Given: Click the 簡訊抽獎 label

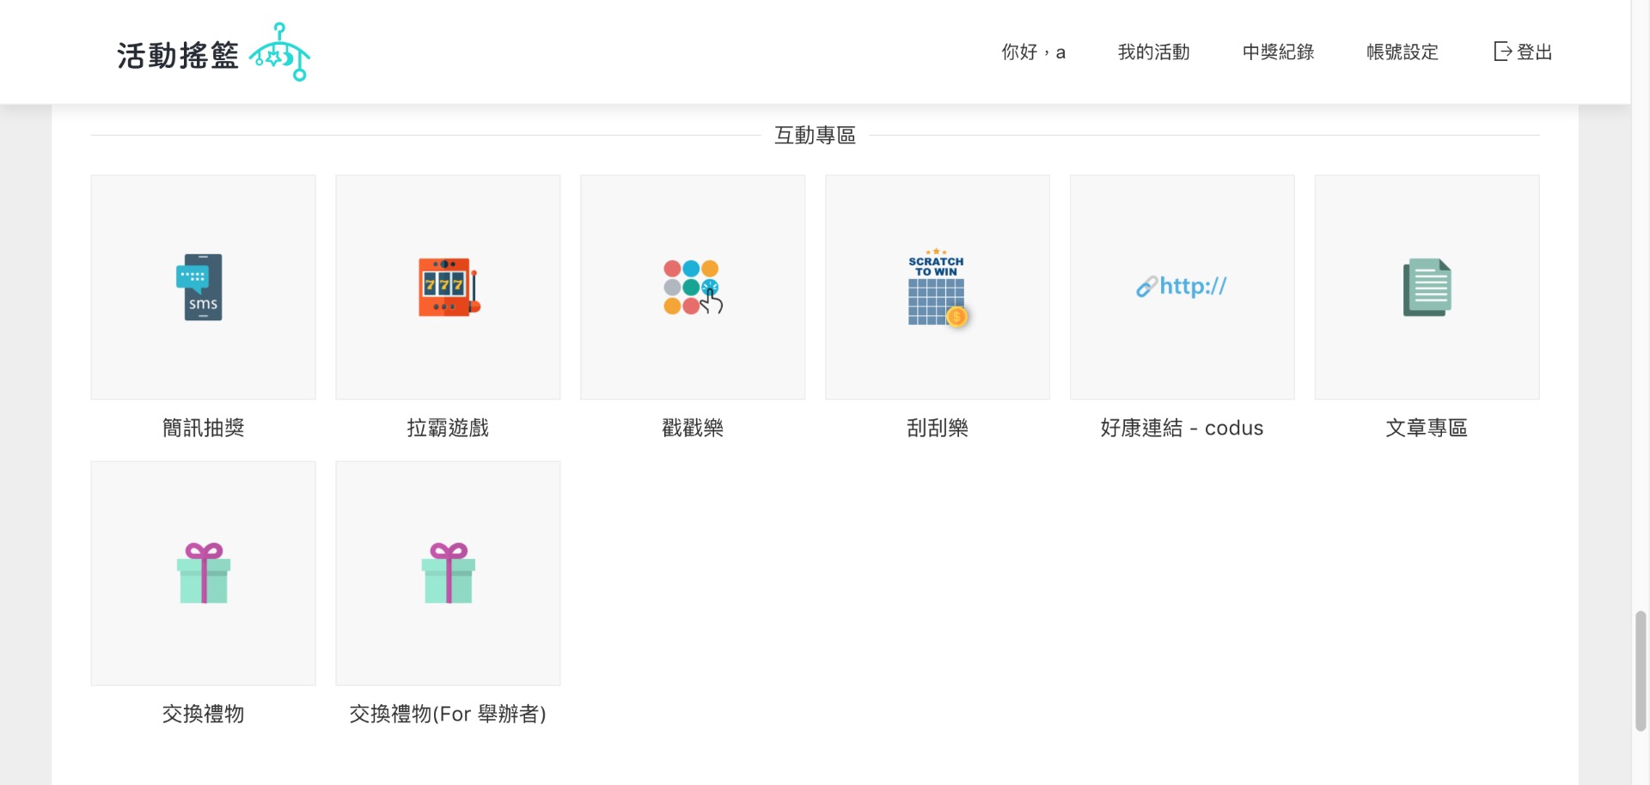Looking at the screenshot, I should tap(203, 428).
